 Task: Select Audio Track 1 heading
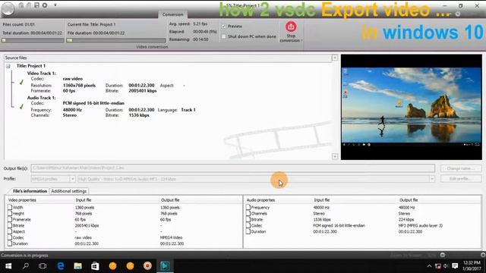pyautogui.click(x=42, y=98)
